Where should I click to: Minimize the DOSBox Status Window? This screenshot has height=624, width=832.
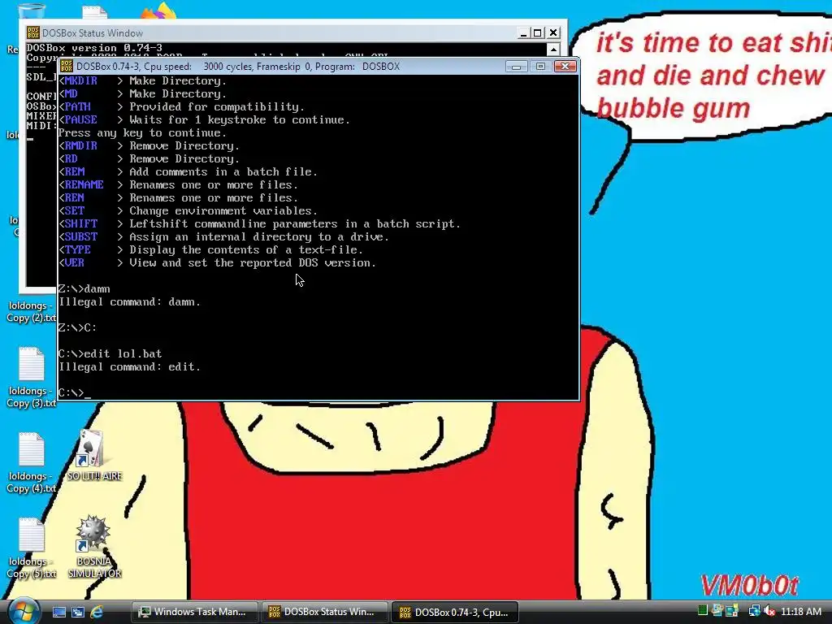point(523,32)
